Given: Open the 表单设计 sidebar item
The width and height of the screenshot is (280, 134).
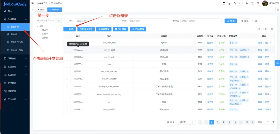Looking at the screenshot, I should pyautogui.click(x=15, y=34).
